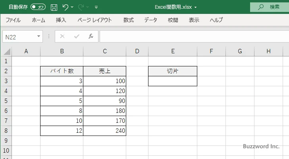The width and height of the screenshot is (289, 159).
Task: Open the 挿入 ribbon tab
Action: [61, 20]
